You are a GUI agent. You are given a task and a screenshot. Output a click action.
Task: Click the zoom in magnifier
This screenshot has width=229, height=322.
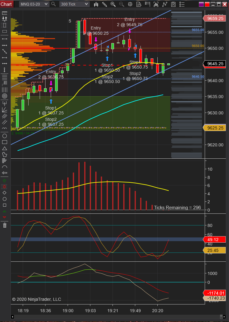(x=113, y=4)
